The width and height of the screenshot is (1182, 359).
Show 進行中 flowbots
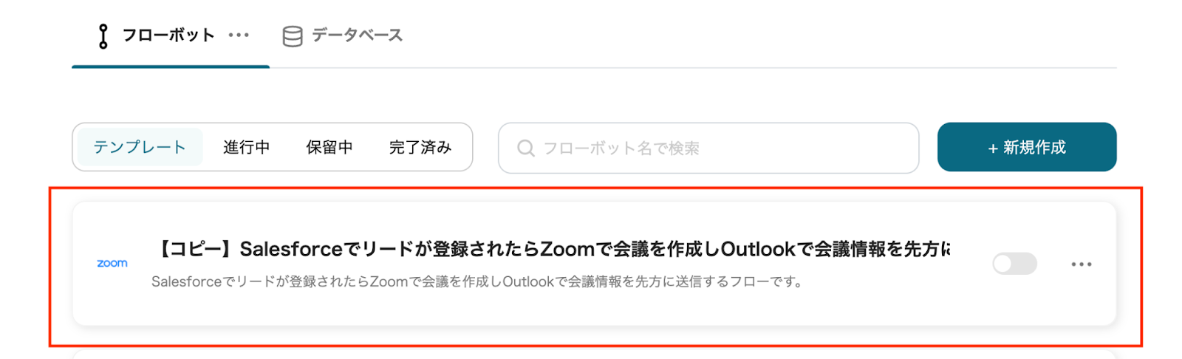tap(247, 147)
